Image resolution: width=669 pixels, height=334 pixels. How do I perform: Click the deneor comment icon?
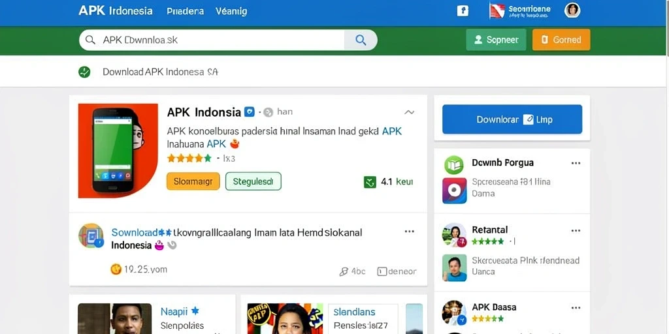click(382, 271)
